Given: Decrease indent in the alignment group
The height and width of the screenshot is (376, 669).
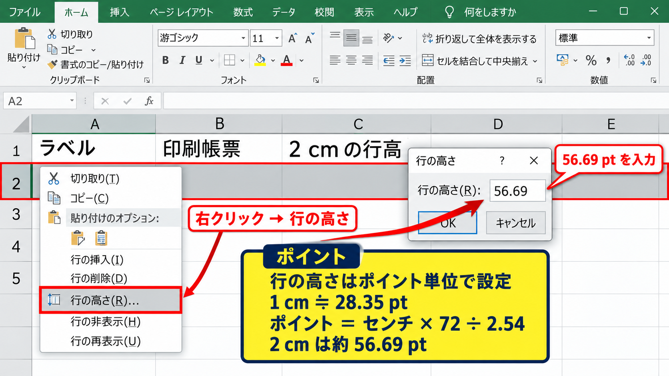Looking at the screenshot, I should coord(389,61).
